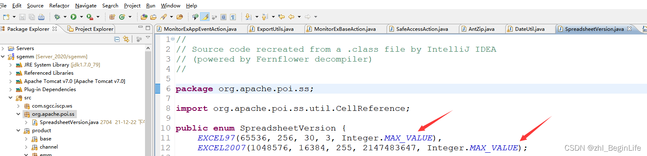Click Package Explorer scrollbar up arrow
Image resolution: width=647 pixels, height=156 pixels.
tap(148, 48)
